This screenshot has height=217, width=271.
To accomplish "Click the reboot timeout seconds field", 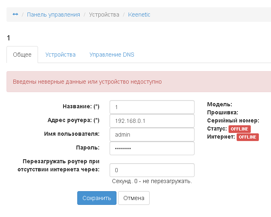I will [x=152, y=170].
